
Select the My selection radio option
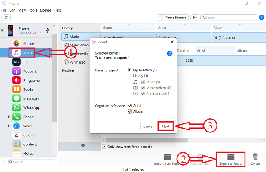coord(130,70)
